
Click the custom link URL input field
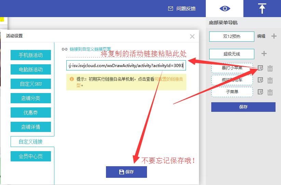[126, 65]
